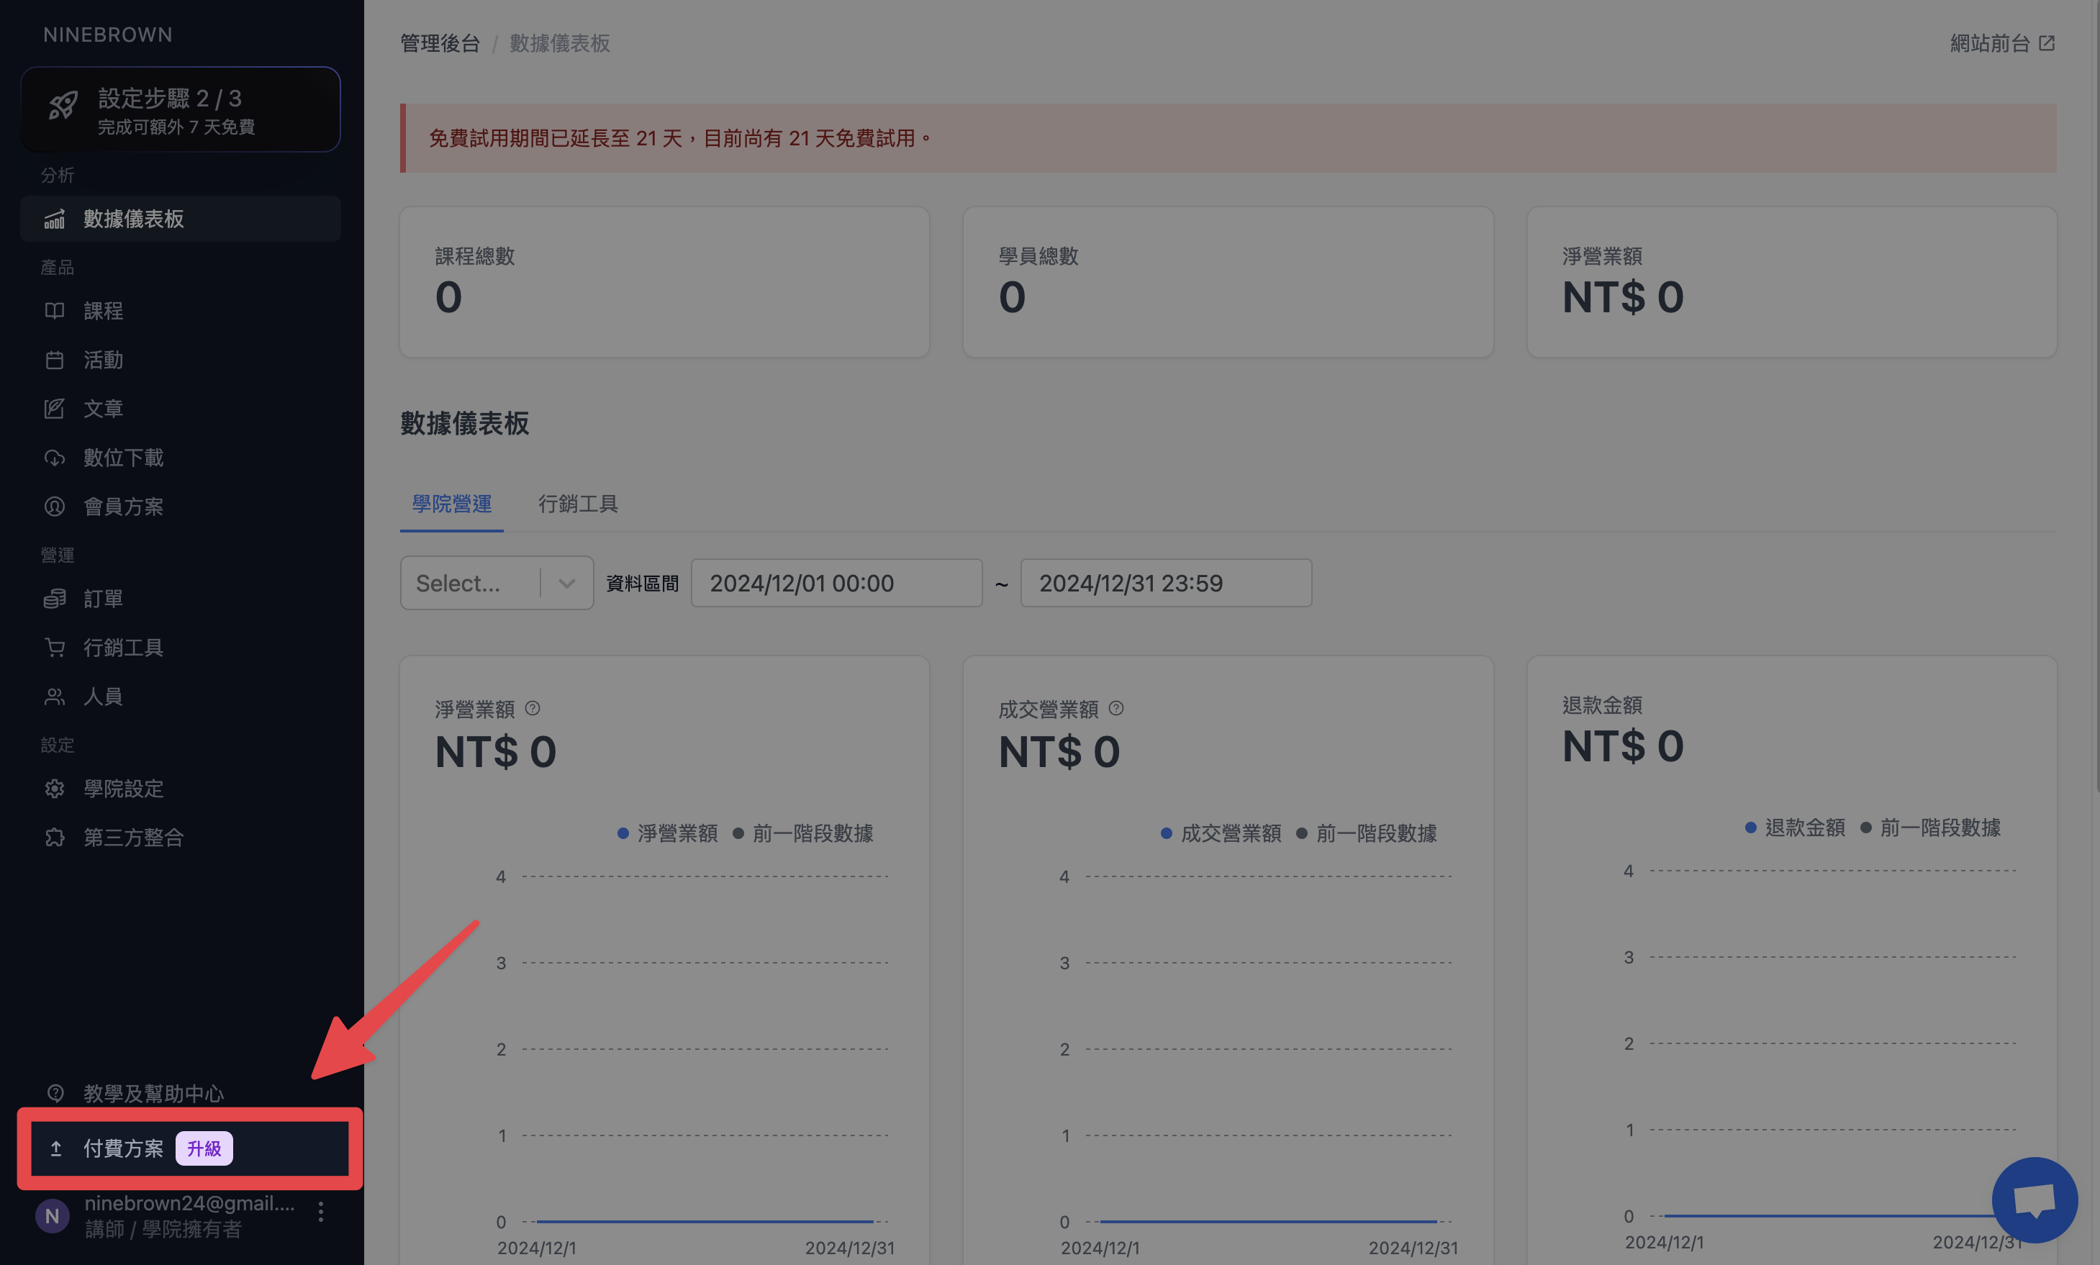Click the 學員總數 stat card
2100x1265 pixels.
(1227, 282)
